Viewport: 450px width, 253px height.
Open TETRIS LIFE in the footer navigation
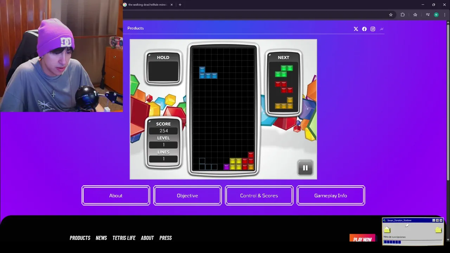pyautogui.click(x=124, y=238)
